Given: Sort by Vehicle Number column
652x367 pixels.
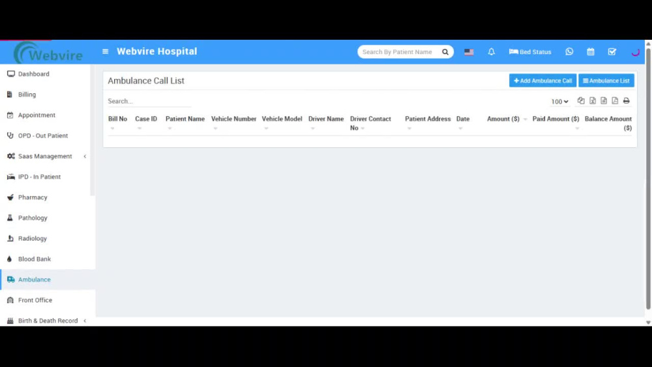Looking at the screenshot, I should [x=233, y=119].
